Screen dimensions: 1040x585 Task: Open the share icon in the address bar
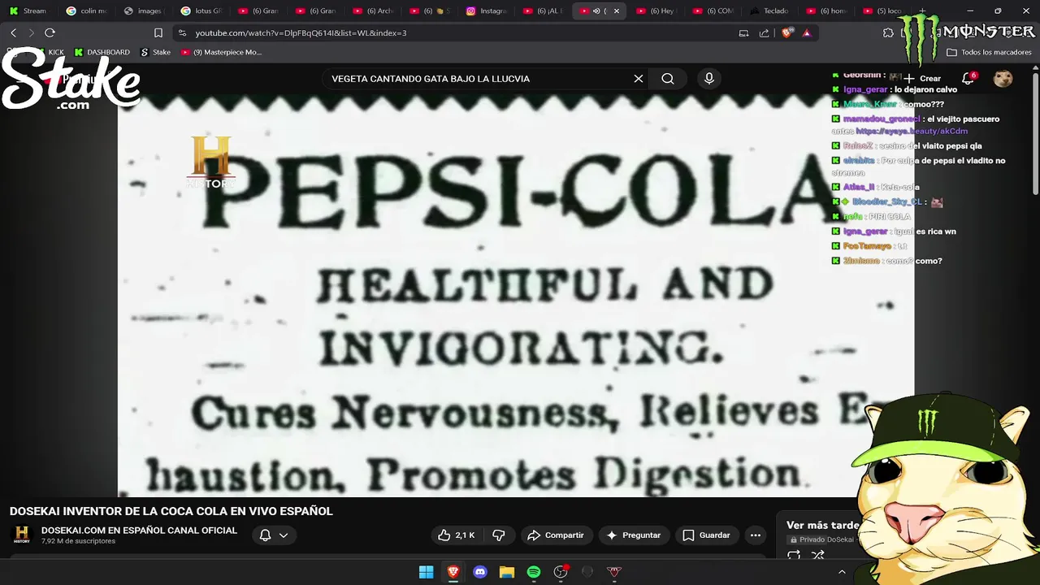click(764, 33)
